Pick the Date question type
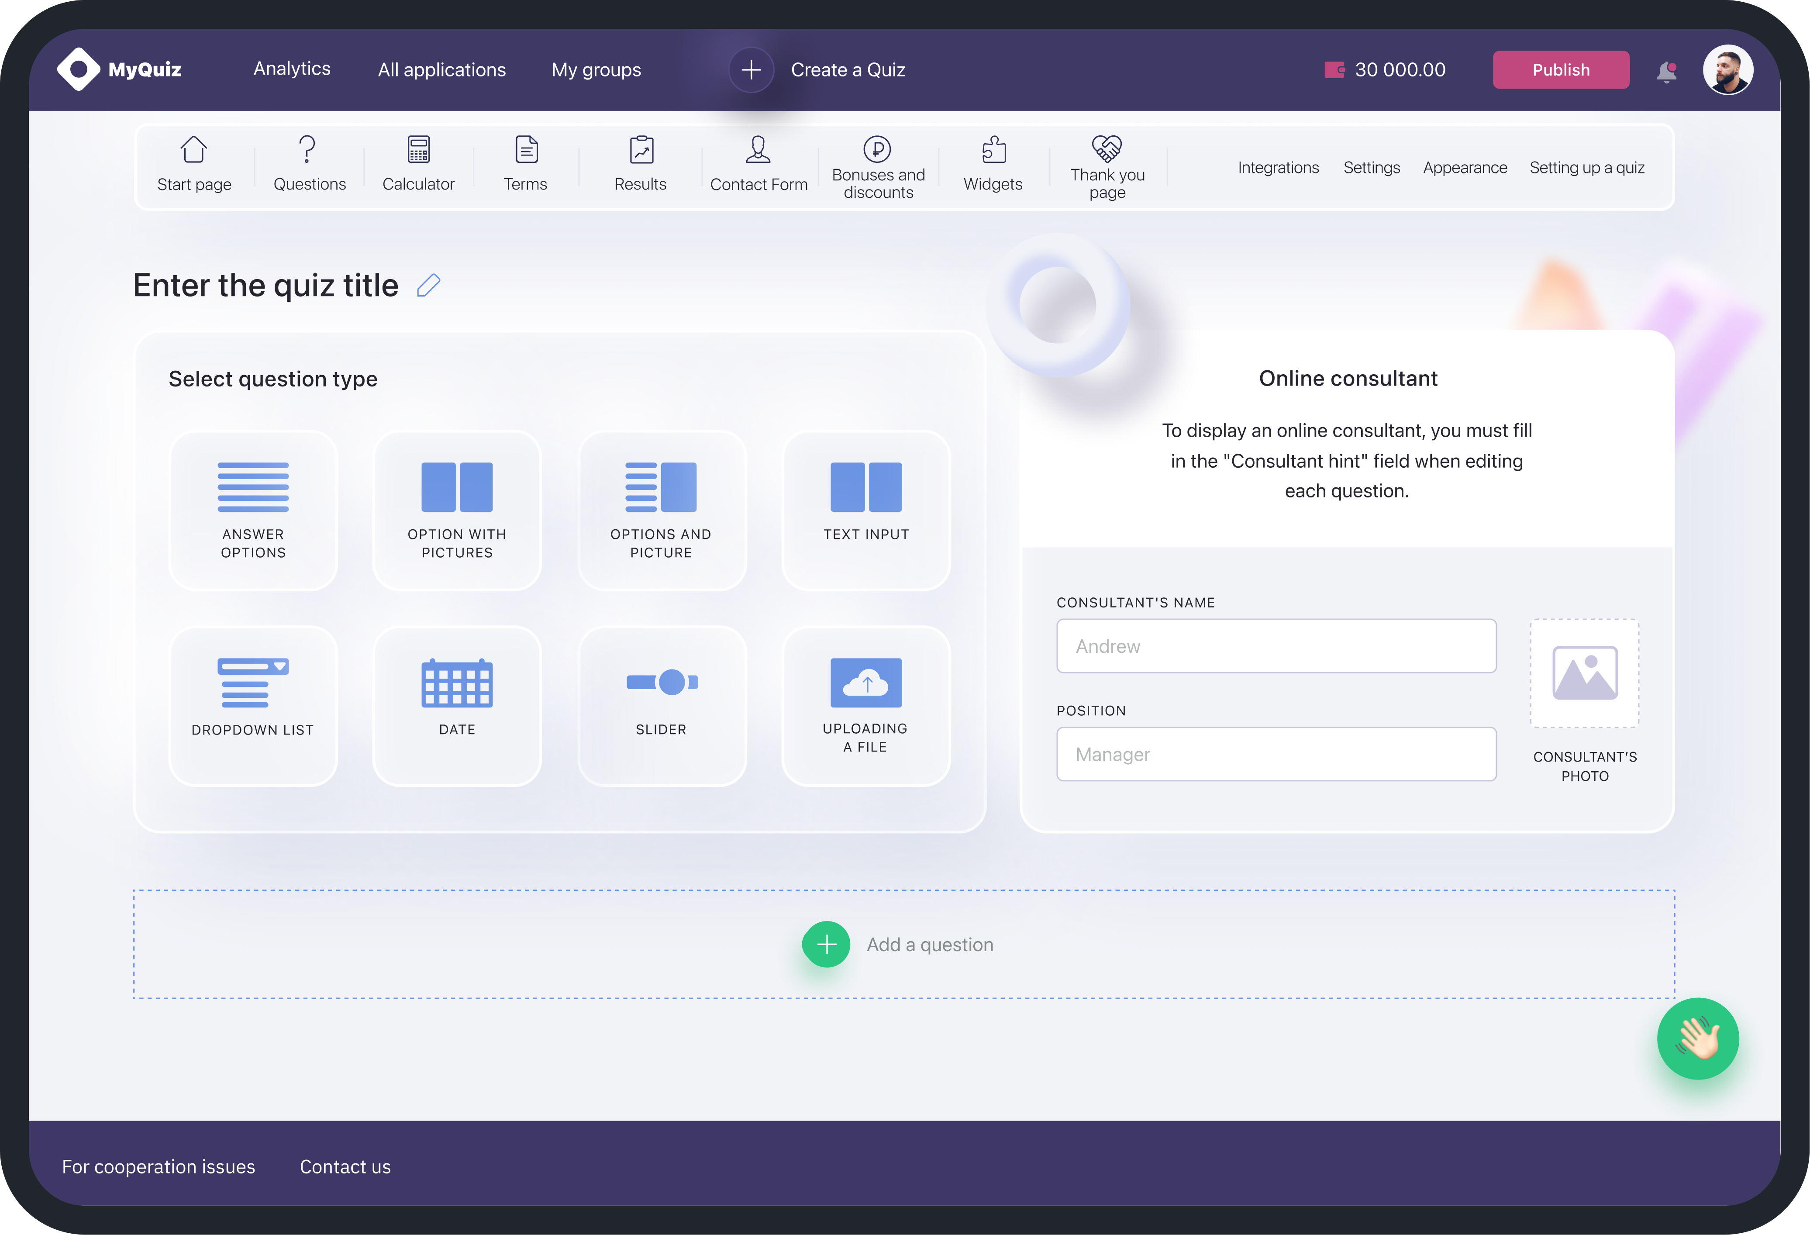 click(x=457, y=705)
